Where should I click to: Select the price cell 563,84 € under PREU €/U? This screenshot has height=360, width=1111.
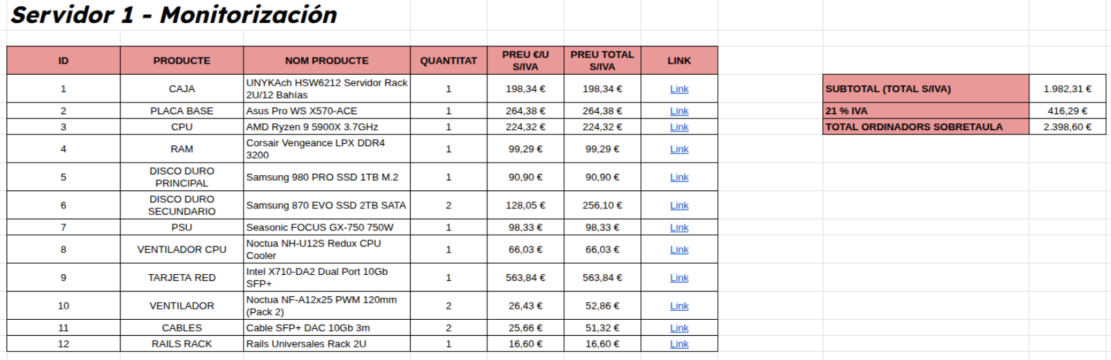point(525,278)
